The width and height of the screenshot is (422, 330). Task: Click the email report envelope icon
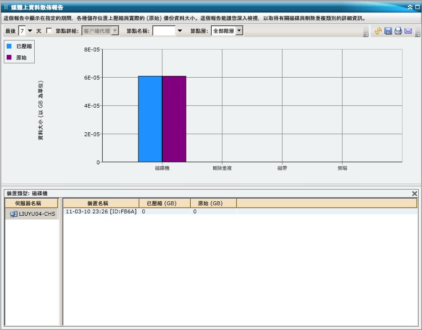coord(408,31)
